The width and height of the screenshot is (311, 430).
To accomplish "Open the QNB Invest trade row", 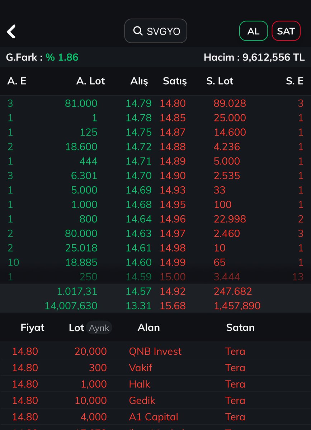I will [155, 352].
